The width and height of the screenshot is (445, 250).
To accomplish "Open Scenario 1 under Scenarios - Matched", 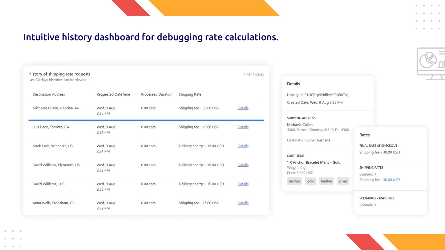I will coord(367,205).
